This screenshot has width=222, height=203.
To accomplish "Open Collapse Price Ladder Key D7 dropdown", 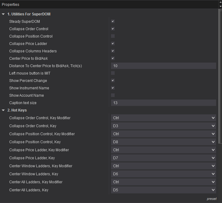I will tap(164, 158).
